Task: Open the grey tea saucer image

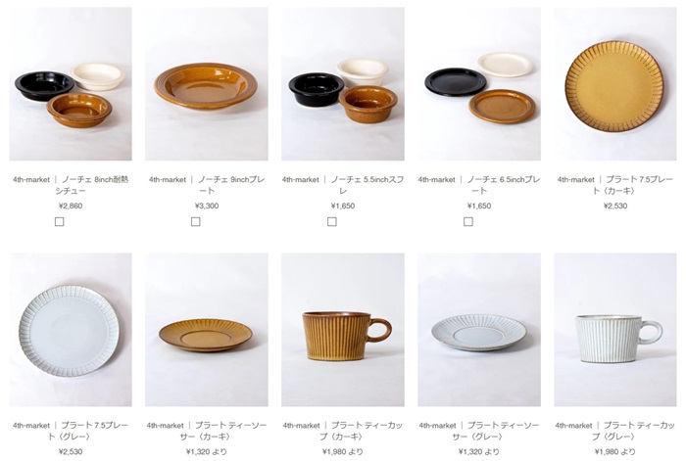Action: [x=479, y=330]
